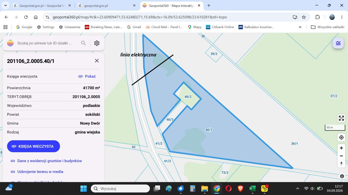Open a new browser tab
The height and width of the screenshot is (195, 348).
(209, 5)
